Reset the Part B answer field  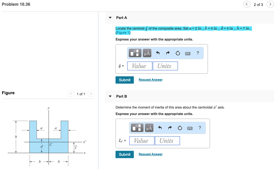[180, 128]
